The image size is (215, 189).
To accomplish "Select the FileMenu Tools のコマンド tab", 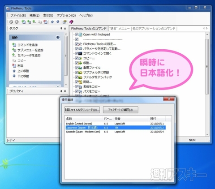I will coord(89,29).
